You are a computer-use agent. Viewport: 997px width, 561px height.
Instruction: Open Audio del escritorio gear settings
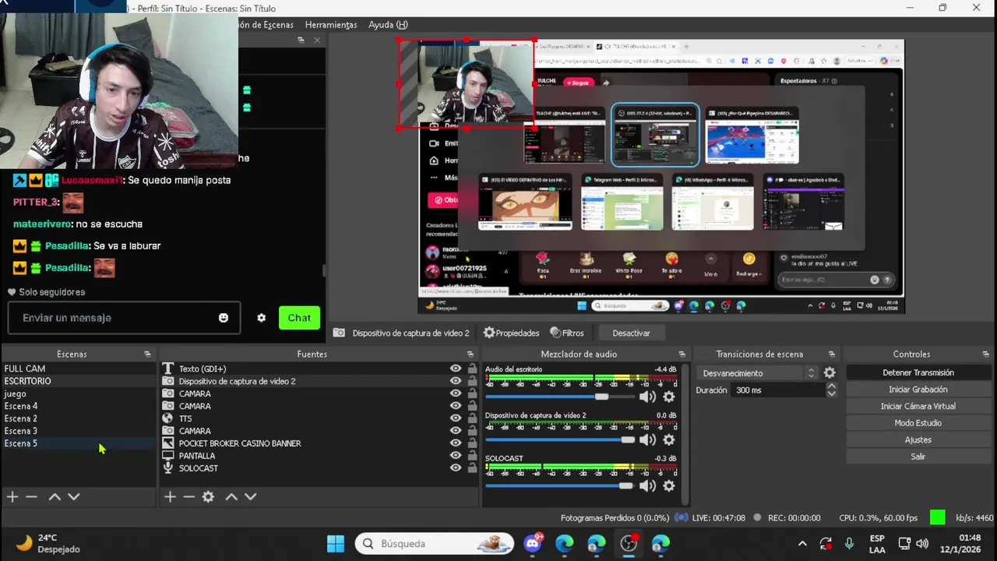(x=668, y=397)
